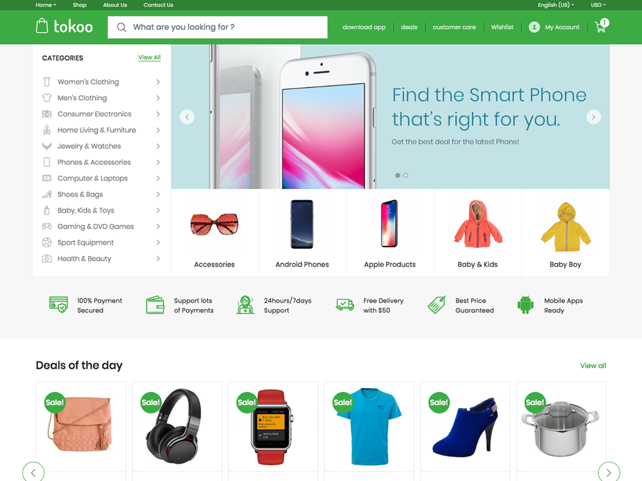Open the Shop menu item
The height and width of the screenshot is (481, 642).
(x=80, y=5)
